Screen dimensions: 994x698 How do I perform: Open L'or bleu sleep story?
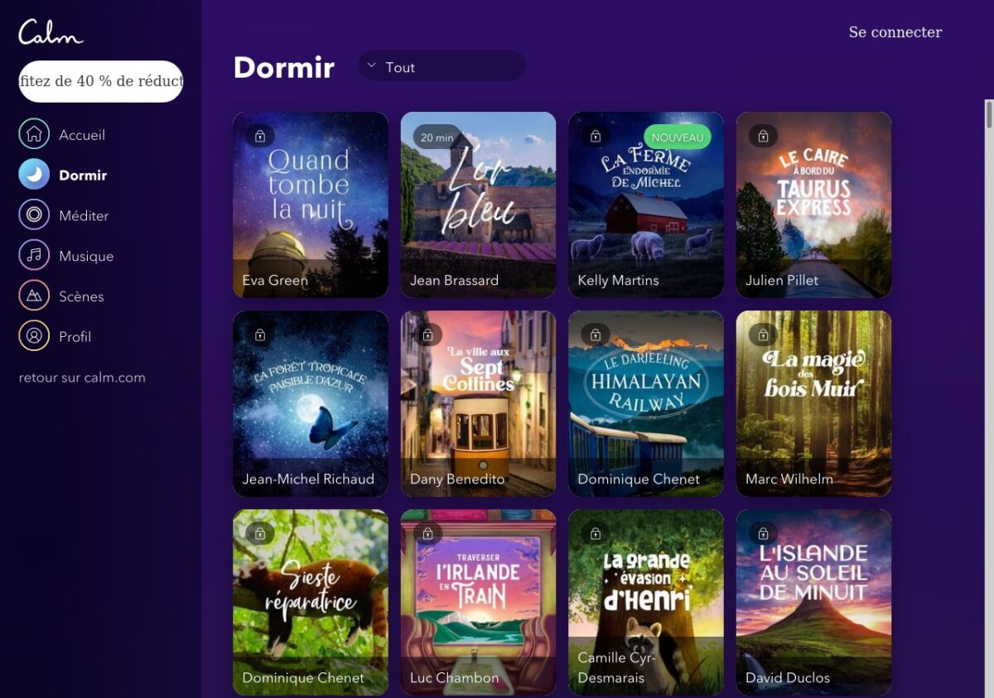point(478,205)
